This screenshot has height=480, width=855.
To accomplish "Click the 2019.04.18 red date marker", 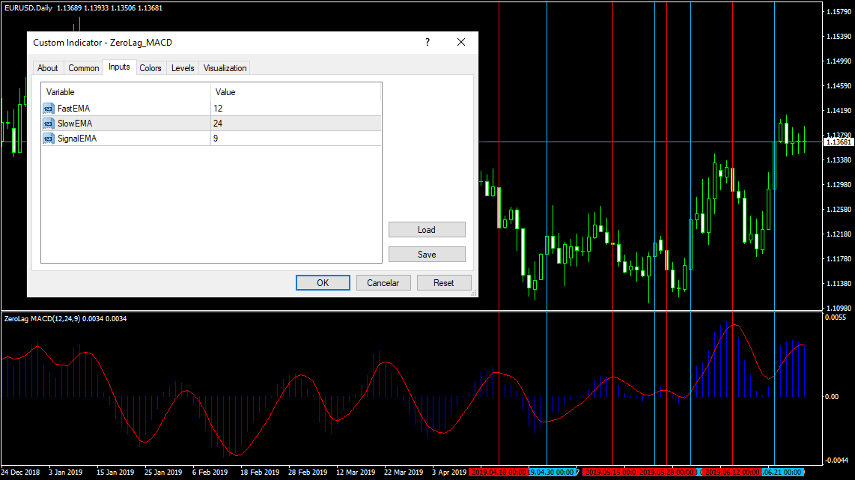I will (x=498, y=473).
